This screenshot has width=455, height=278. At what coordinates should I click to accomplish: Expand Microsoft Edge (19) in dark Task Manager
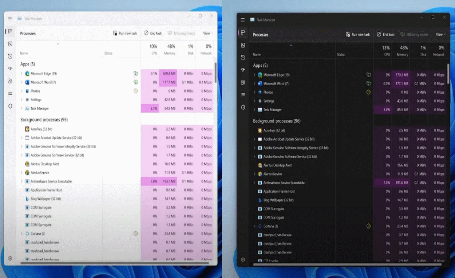click(x=254, y=75)
